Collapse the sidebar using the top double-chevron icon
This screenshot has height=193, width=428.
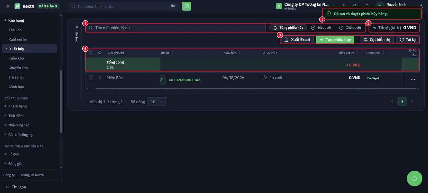(8, 6)
